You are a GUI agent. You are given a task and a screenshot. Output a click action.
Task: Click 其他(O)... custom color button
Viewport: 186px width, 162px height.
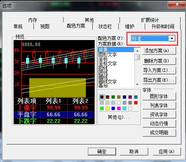118,117
